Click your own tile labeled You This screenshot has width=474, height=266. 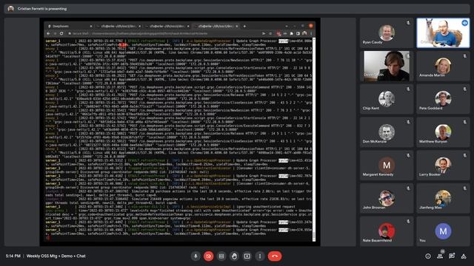443,231
